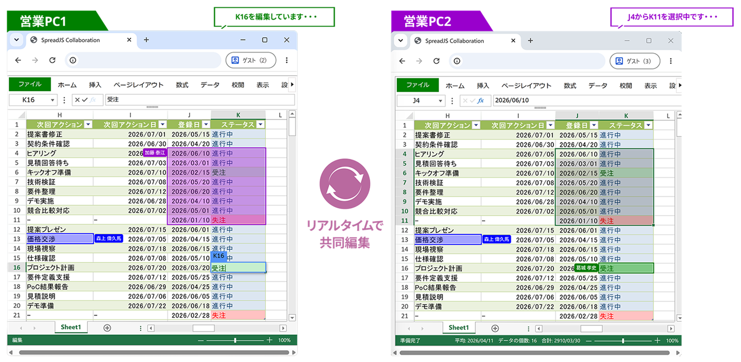Open the three-dot browser menu in 営業PC1

coord(287,60)
